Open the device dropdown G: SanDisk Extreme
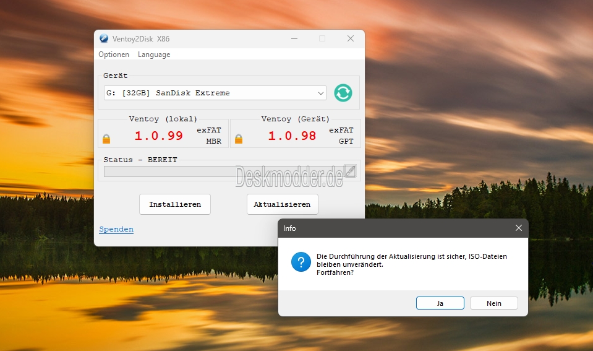The height and width of the screenshot is (351, 593). pos(215,93)
